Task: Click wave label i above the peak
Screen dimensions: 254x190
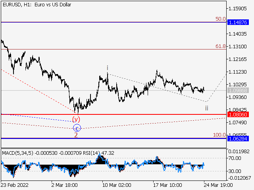Action: click(107, 68)
